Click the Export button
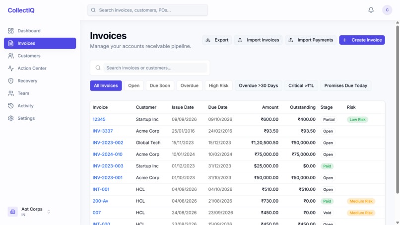This screenshot has width=400, height=225. tap(217, 40)
